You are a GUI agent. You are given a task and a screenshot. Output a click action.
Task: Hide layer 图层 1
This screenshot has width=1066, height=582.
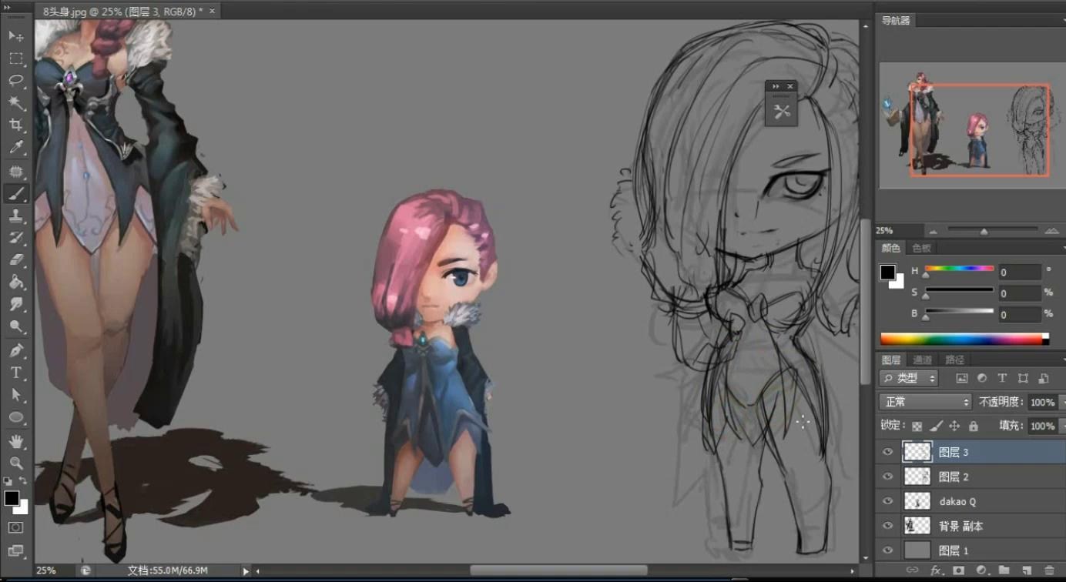pyautogui.click(x=888, y=550)
